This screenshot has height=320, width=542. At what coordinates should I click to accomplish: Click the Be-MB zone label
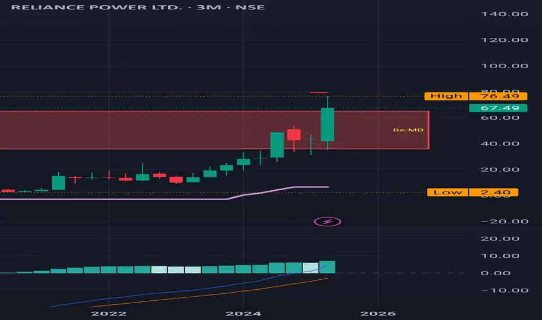coord(408,130)
